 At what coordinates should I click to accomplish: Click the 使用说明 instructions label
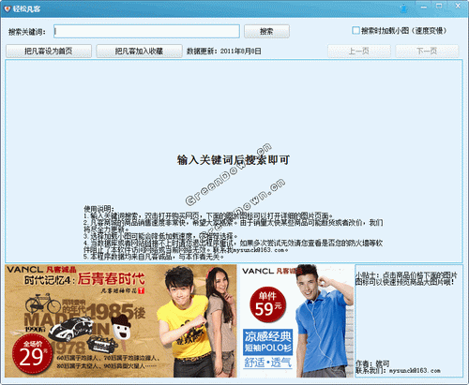(98, 209)
